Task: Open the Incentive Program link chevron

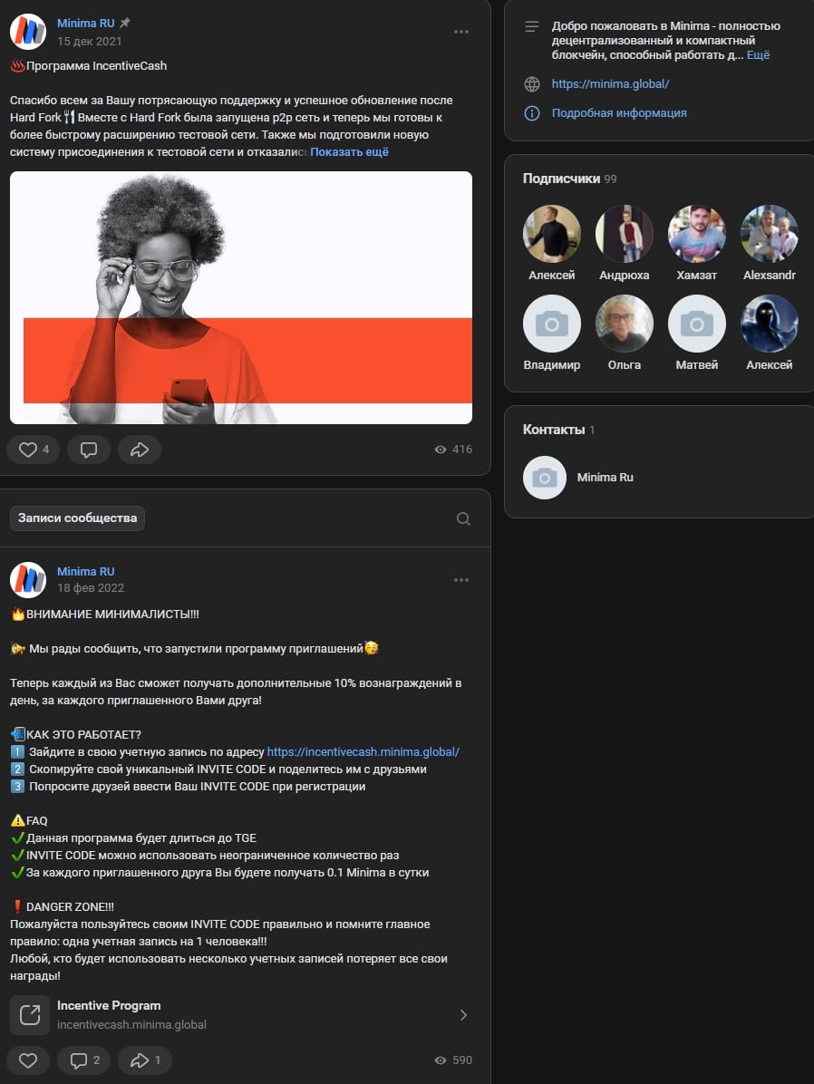Action: pos(463,1015)
